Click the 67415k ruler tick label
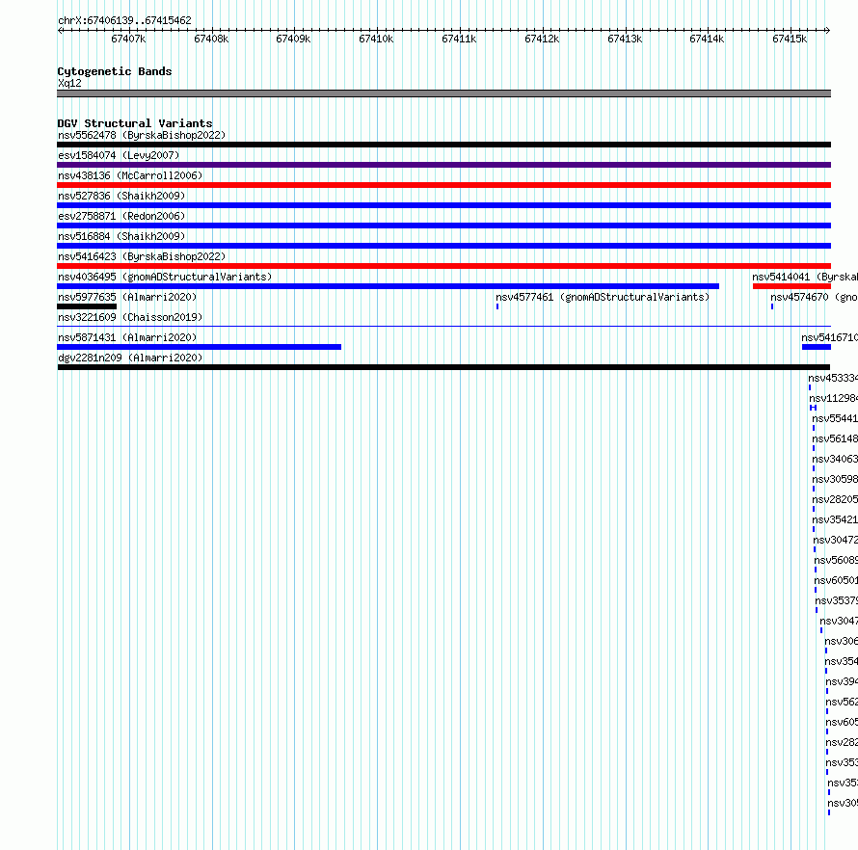This screenshot has height=850, width=858. [790, 39]
